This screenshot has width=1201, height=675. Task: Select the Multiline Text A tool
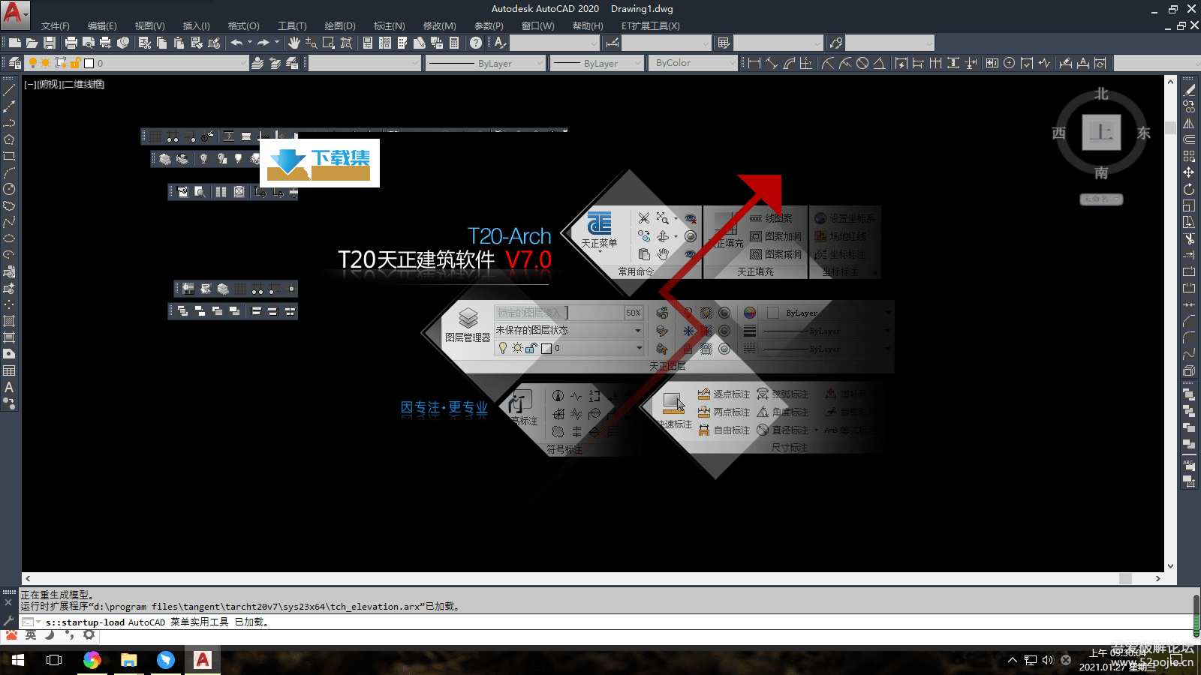[x=9, y=387]
